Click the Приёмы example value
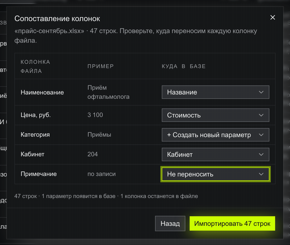The image size is (290, 245). 99,134
